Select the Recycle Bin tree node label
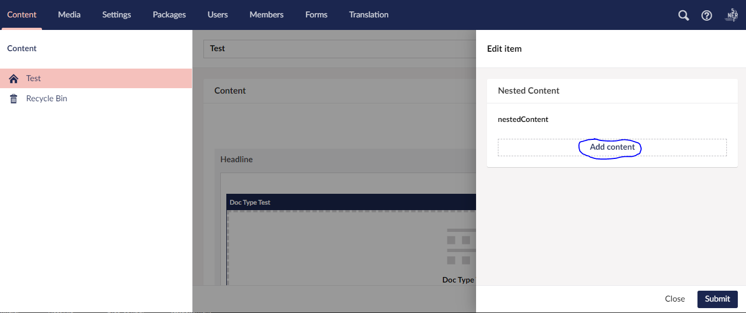Screen dimensions: 746x313 (47, 99)
